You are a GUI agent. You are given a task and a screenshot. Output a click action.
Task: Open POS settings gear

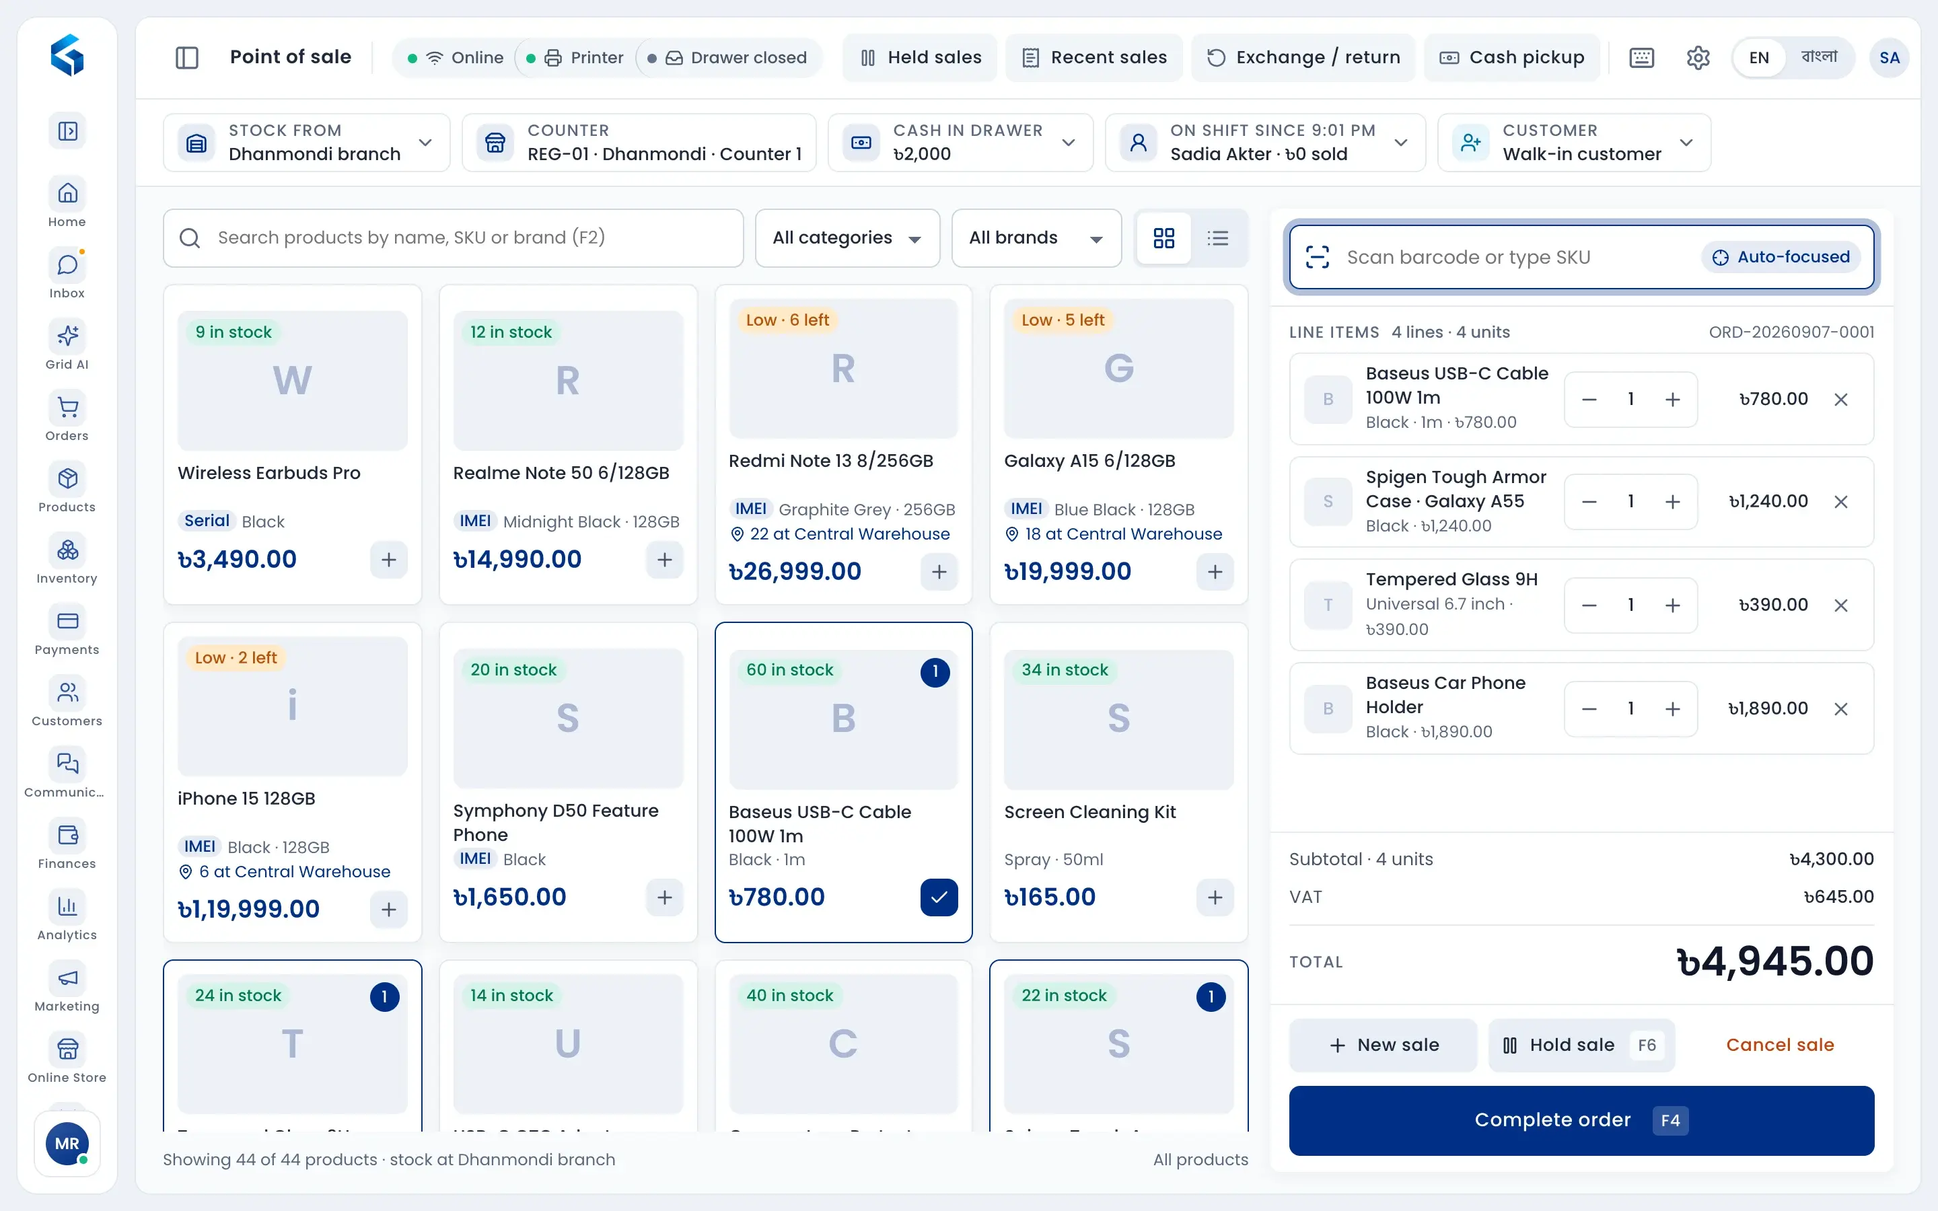1698,58
